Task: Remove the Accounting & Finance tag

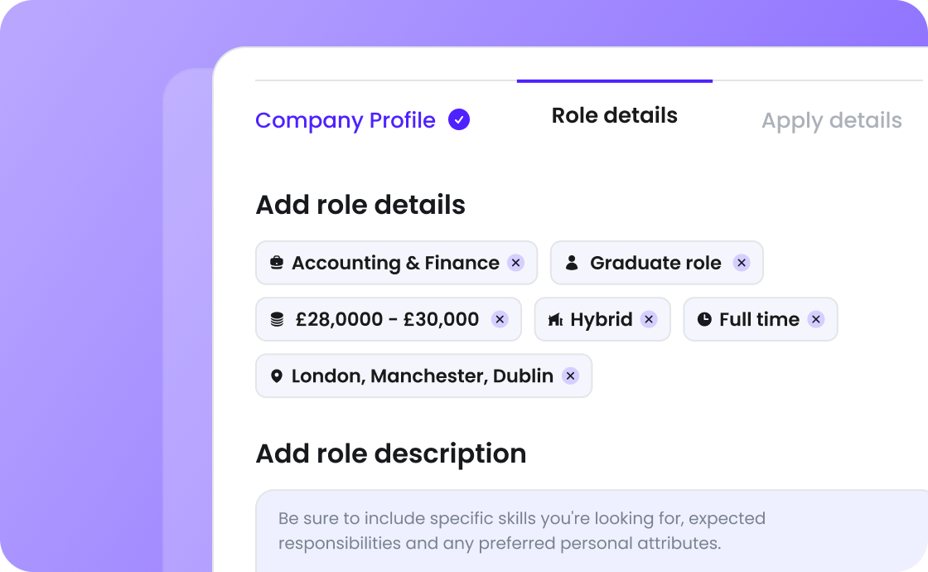Action: point(515,262)
